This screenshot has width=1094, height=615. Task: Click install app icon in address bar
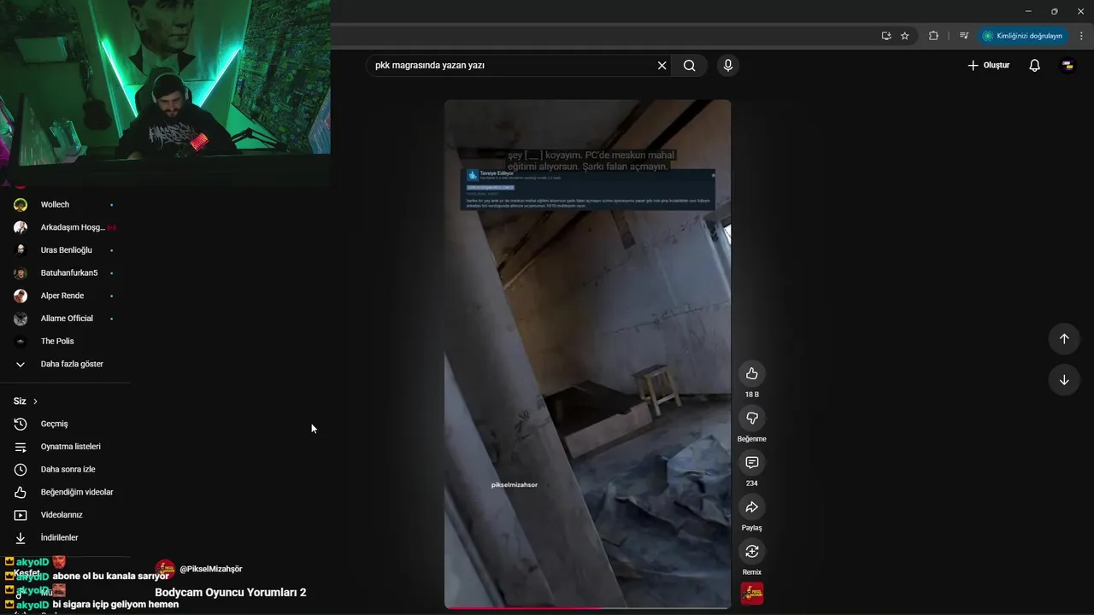pos(886,36)
